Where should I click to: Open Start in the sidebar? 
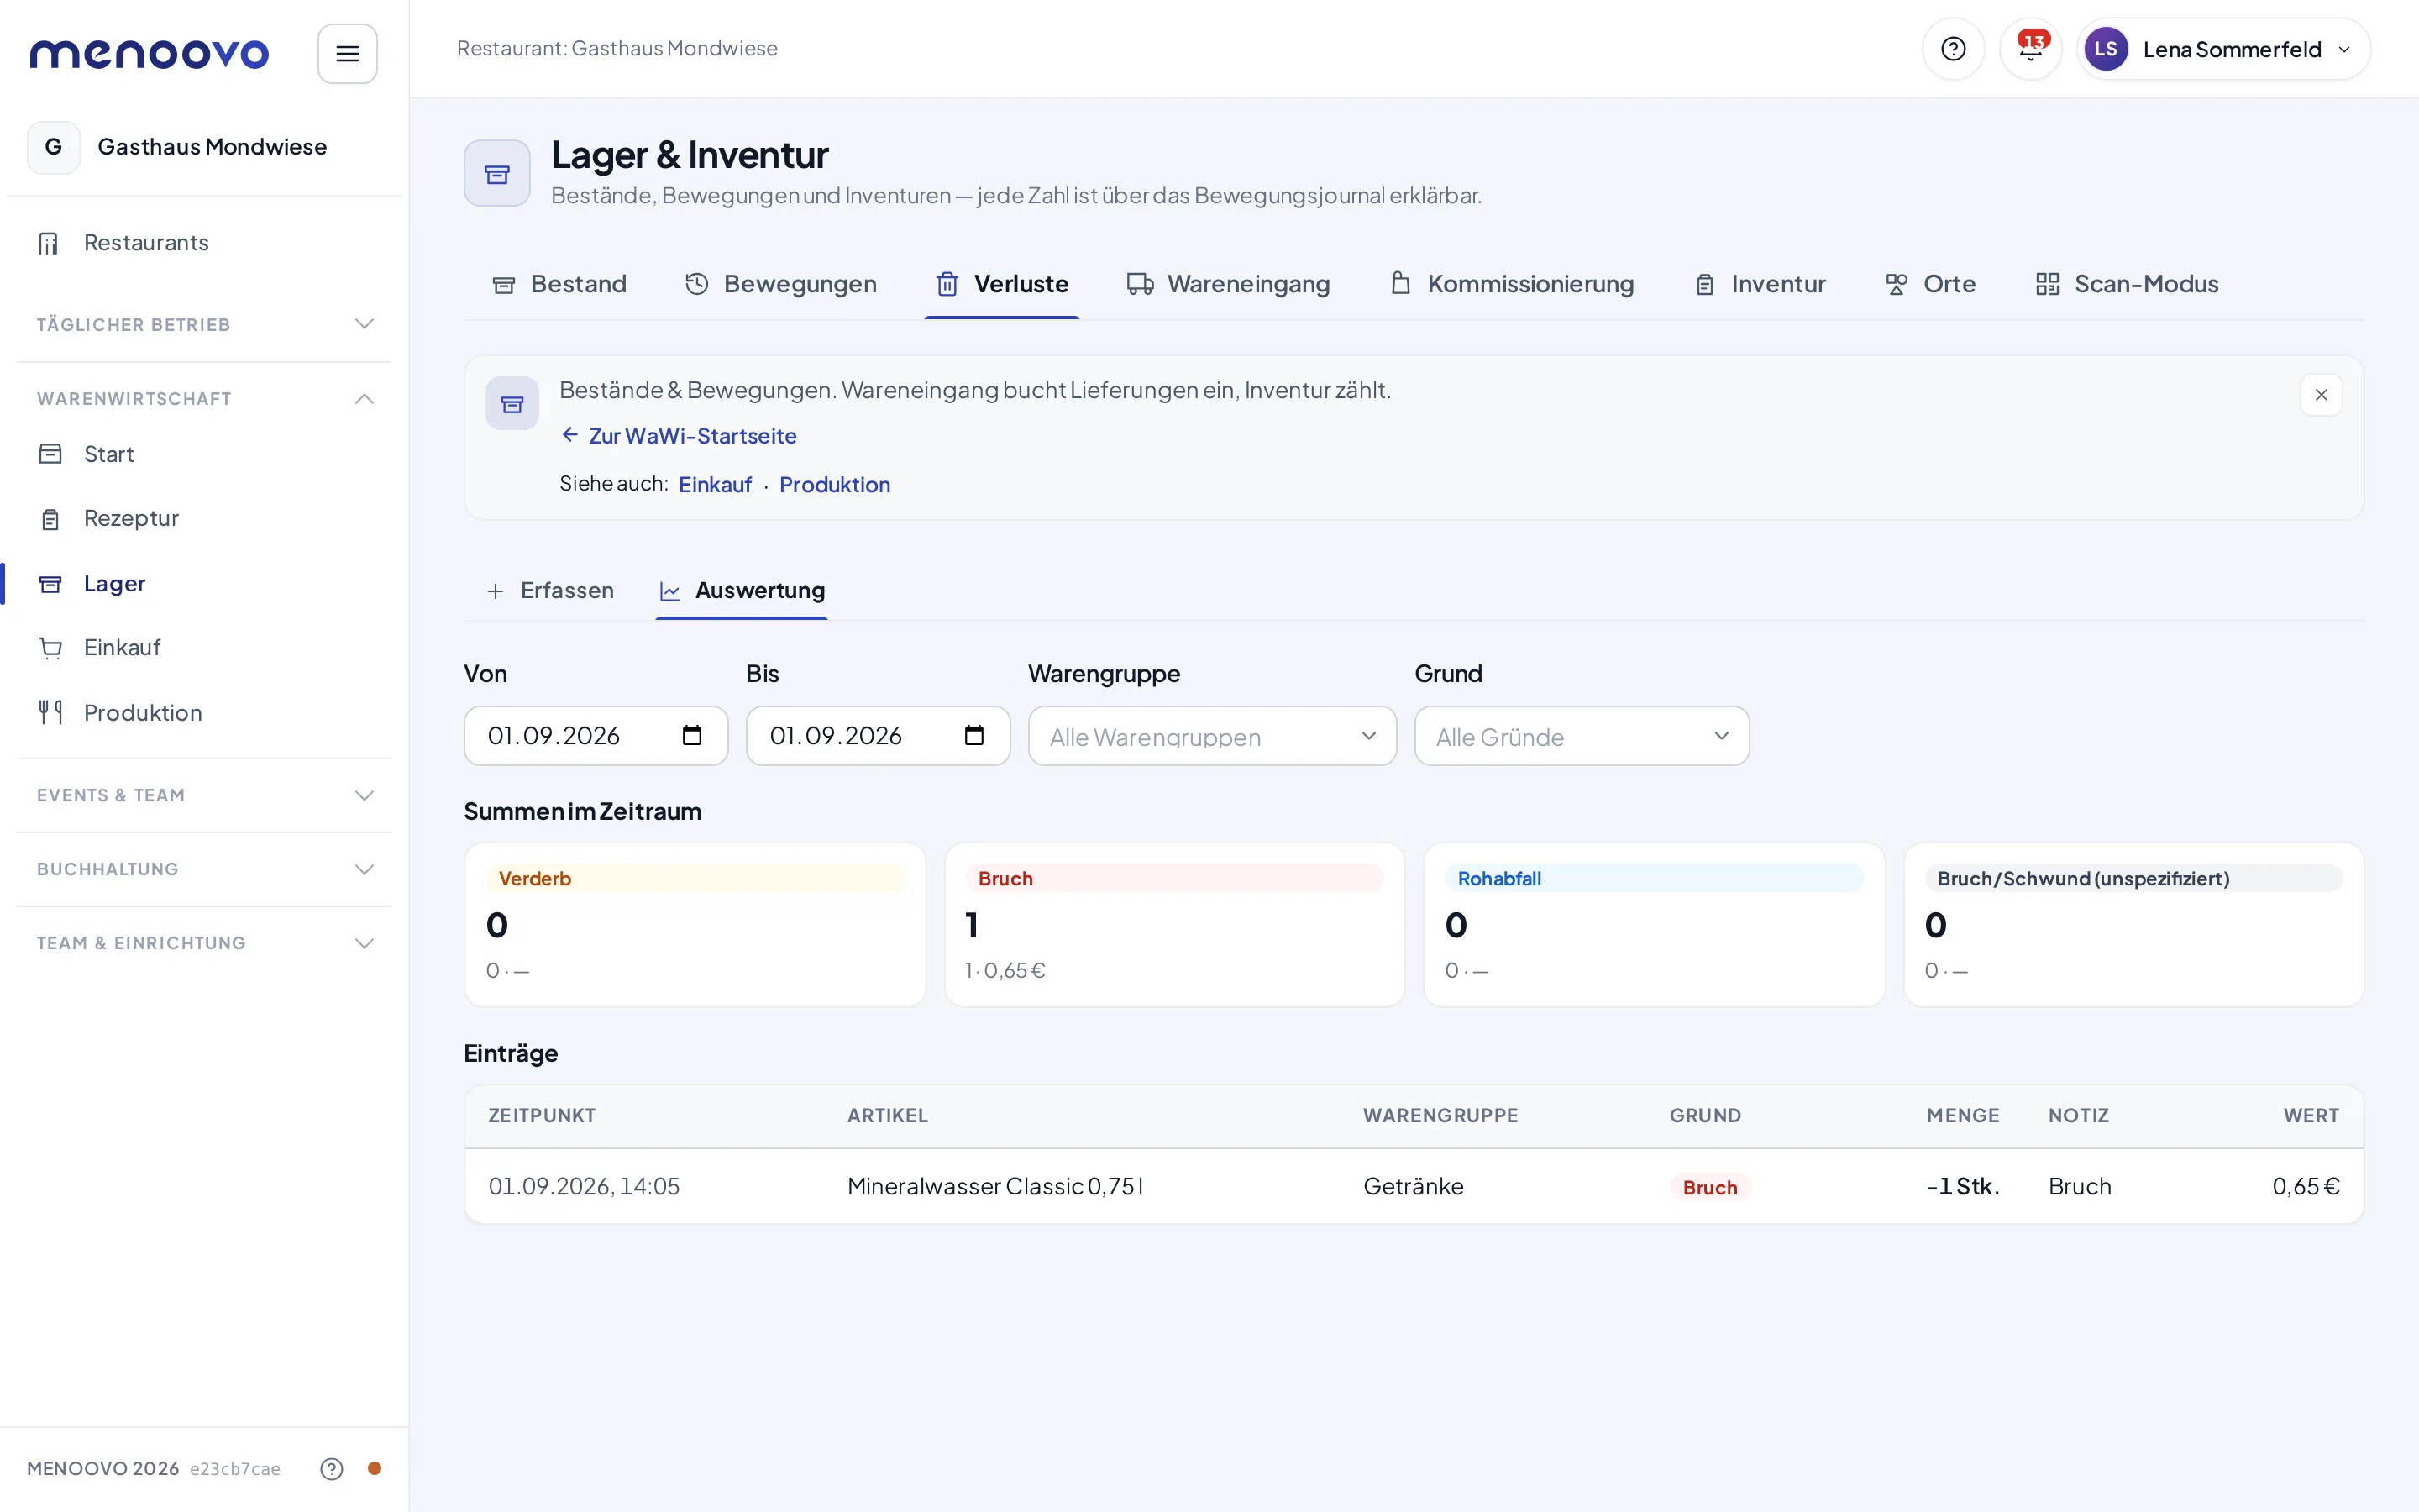204,454
